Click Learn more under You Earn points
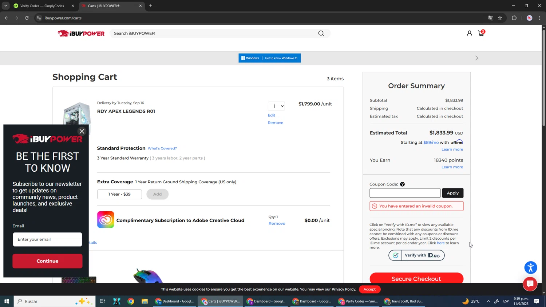 (452, 167)
